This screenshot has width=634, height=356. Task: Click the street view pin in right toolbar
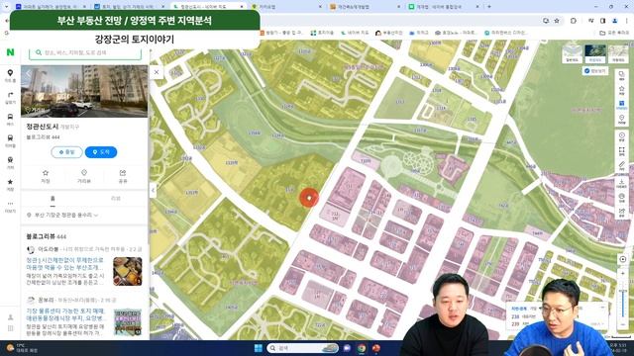pyautogui.click(x=622, y=119)
